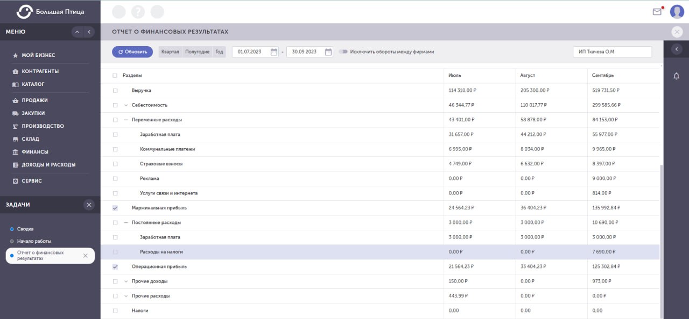Open help via the question mark icon
The image size is (689, 319).
point(138,12)
